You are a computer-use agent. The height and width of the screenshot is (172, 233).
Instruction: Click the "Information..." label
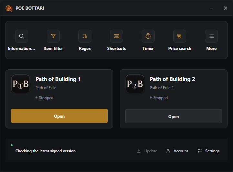click(21, 49)
